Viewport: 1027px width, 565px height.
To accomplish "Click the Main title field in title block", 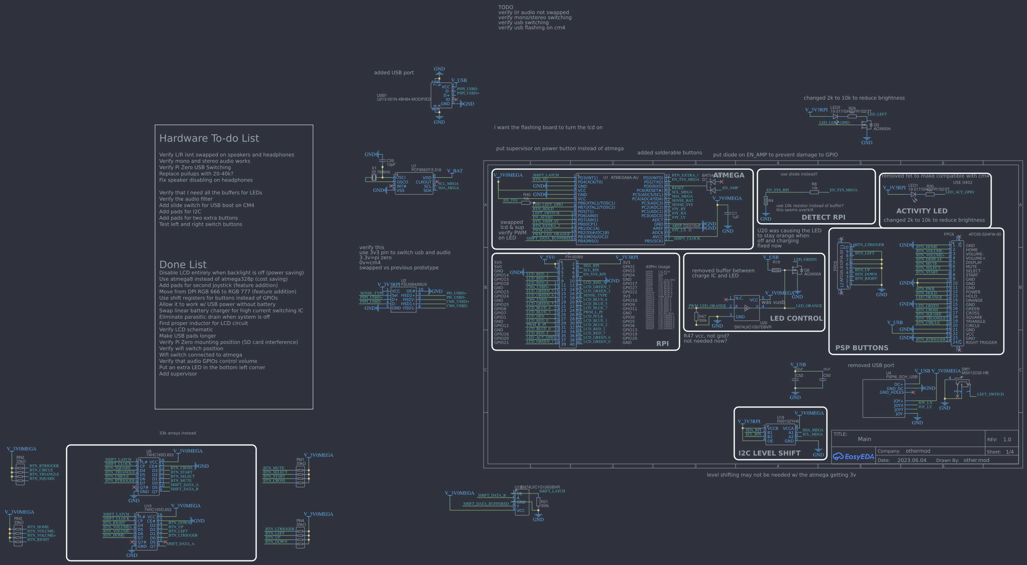I will click(x=864, y=439).
